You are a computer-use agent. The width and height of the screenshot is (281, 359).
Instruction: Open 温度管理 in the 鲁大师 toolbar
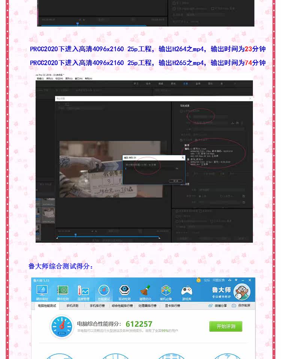coord(83,293)
